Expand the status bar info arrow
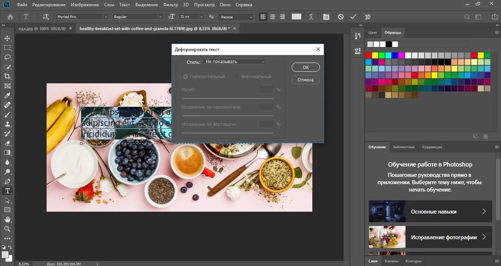Image resolution: width=501 pixels, height=266 pixels. point(97,263)
